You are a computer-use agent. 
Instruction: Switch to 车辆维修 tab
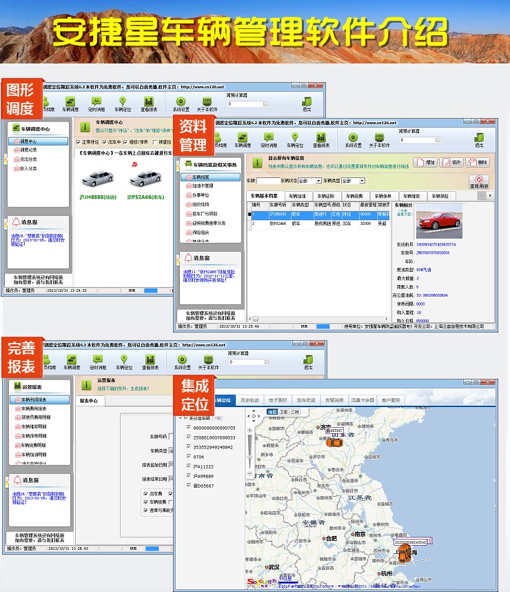click(411, 196)
